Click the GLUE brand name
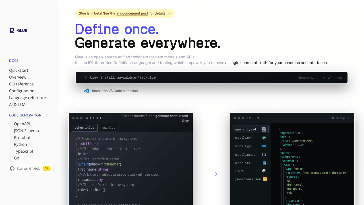The width and height of the screenshot is (364, 205). coord(22,30)
